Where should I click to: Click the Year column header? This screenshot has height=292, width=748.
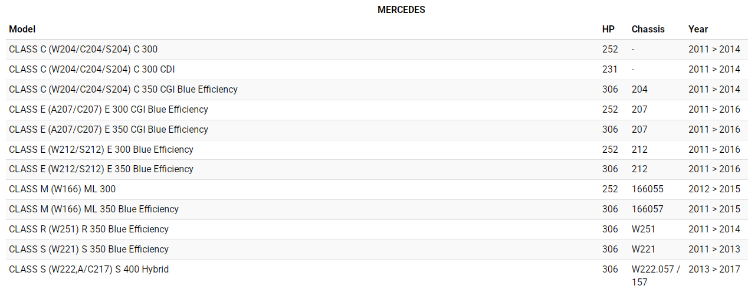[698, 29]
